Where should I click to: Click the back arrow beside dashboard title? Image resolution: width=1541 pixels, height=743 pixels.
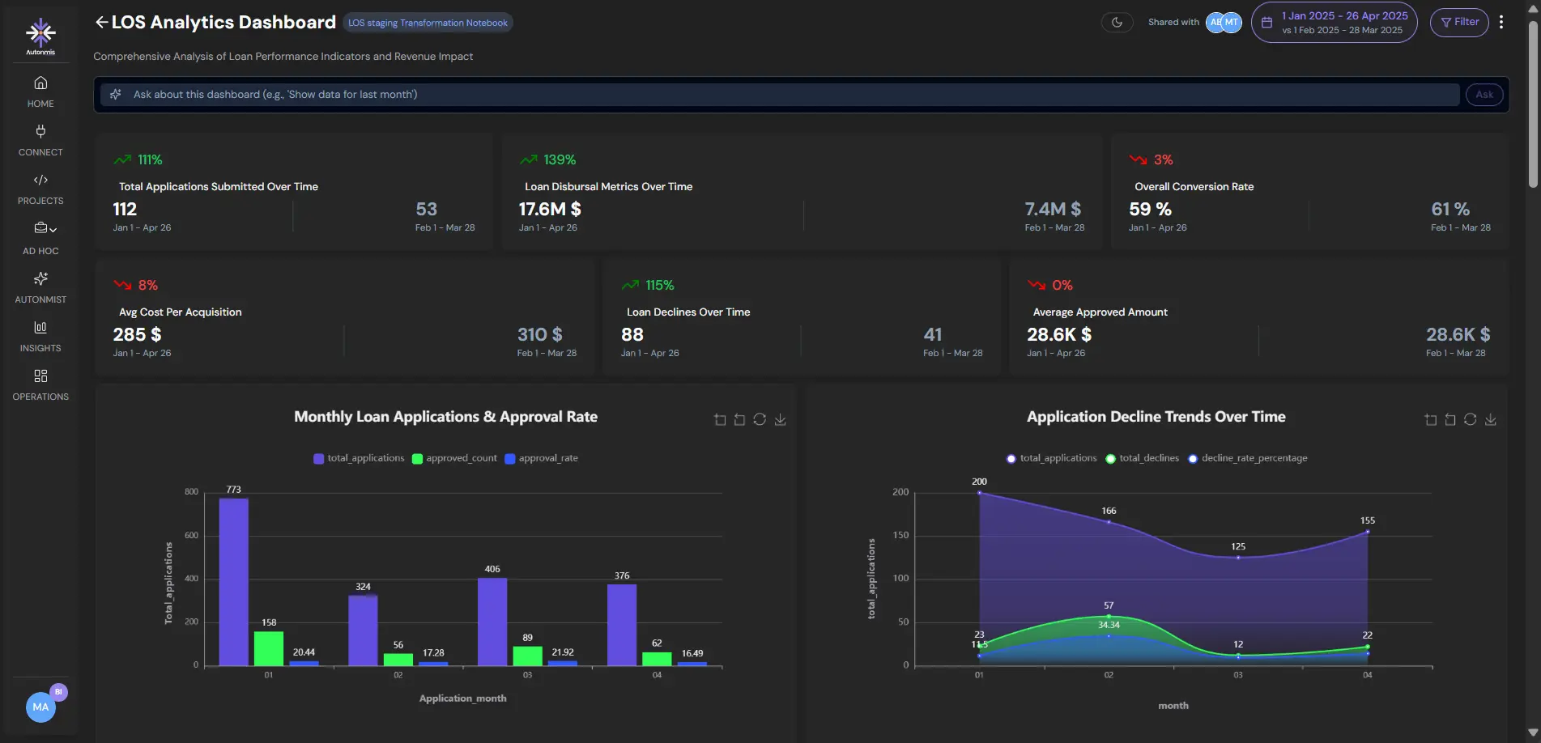pos(101,23)
